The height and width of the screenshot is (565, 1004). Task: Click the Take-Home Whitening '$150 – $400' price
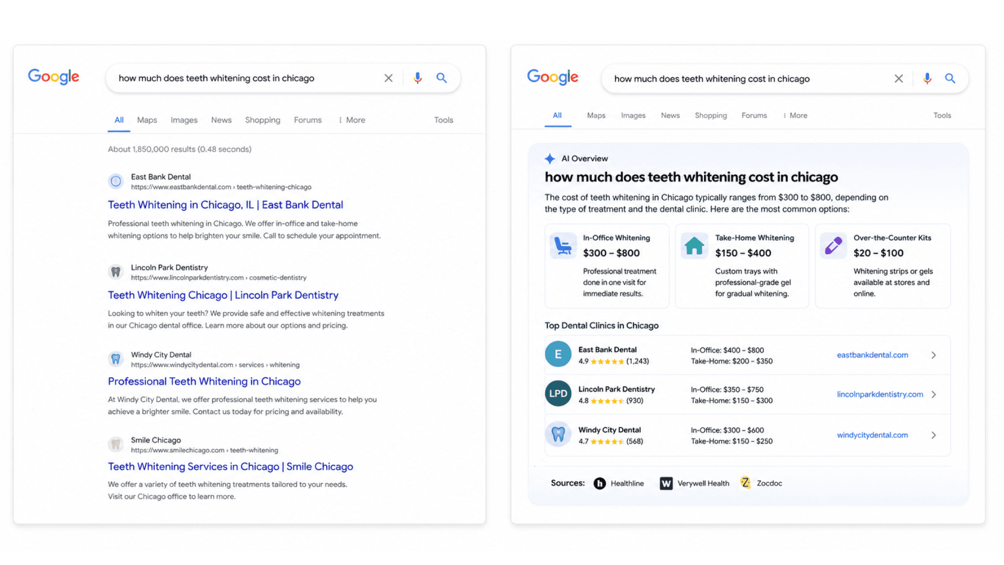coord(743,253)
